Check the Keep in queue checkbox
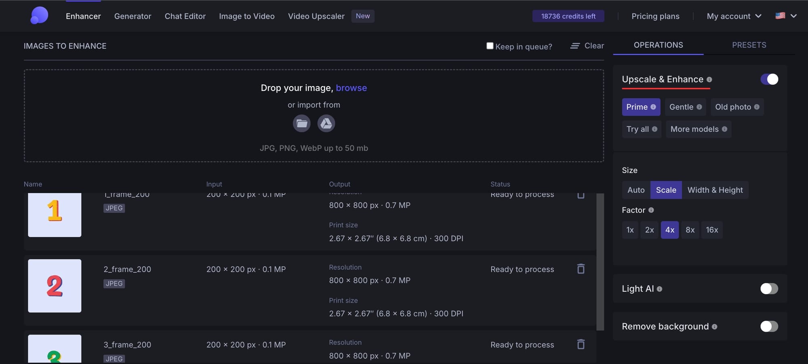The width and height of the screenshot is (808, 364). [490, 46]
